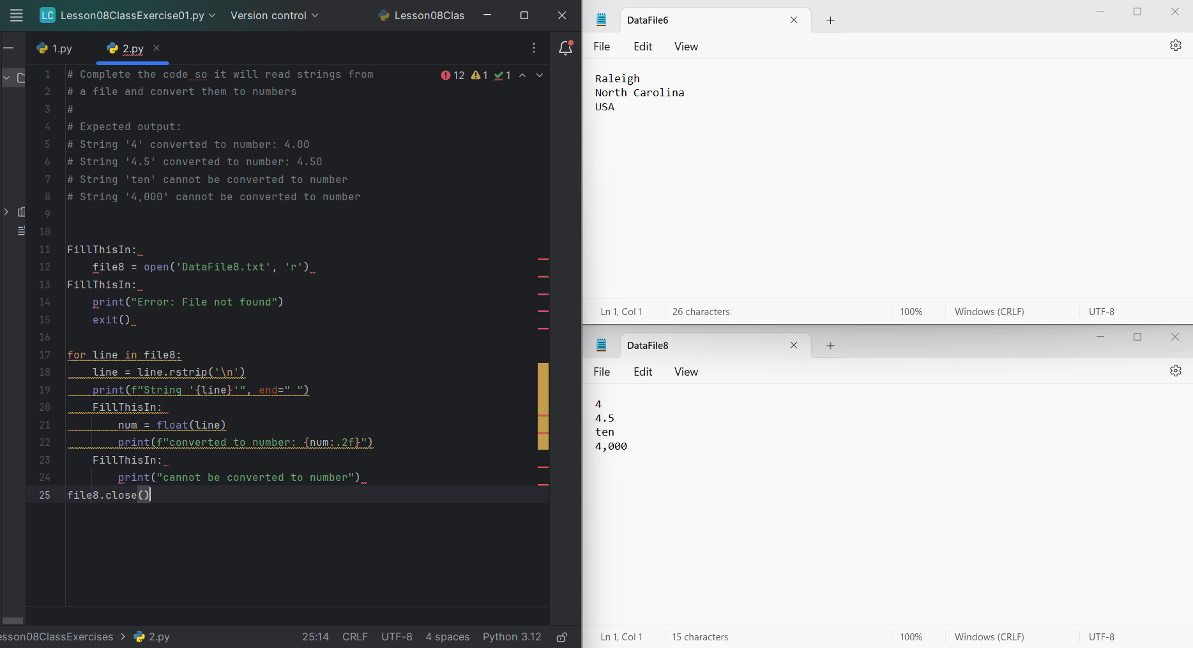Open the File menu in the DataFile8 window
1193x648 pixels.
pyautogui.click(x=601, y=371)
